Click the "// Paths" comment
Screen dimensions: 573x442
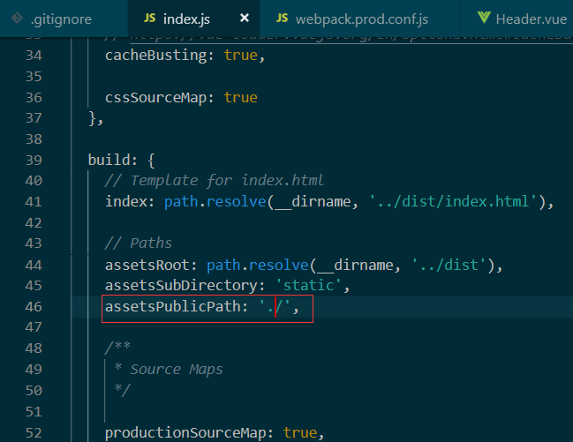[139, 243]
